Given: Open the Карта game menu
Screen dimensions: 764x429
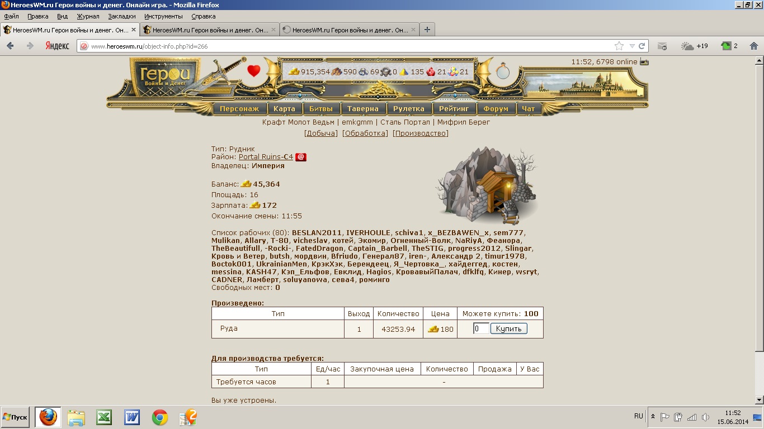Looking at the screenshot, I should pos(284,109).
